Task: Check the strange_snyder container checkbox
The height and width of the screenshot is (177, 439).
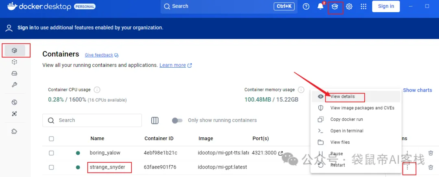Action: click(51, 167)
